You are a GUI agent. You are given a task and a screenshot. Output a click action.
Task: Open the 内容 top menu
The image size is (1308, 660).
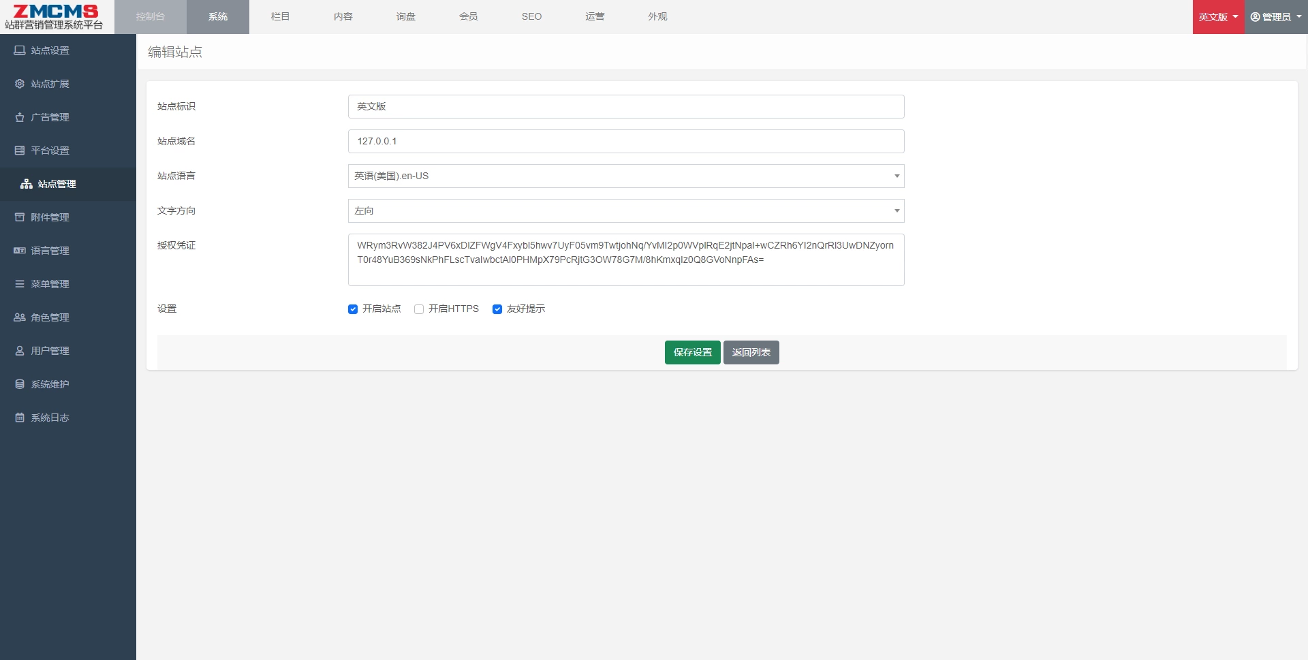[x=343, y=16]
